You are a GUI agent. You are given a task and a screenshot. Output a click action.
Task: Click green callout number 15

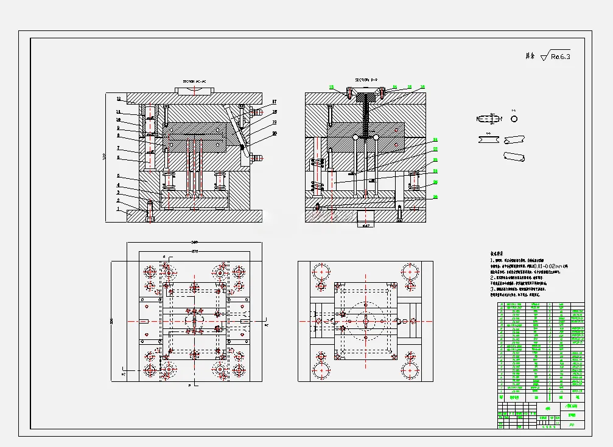(x=409, y=87)
